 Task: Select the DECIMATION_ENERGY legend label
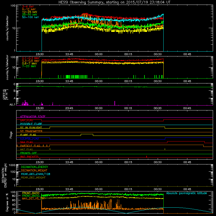pyautogui.click(x=35, y=167)
